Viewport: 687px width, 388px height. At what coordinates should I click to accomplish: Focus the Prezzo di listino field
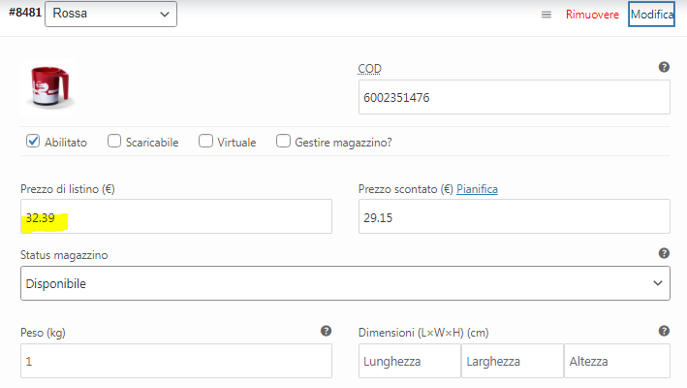click(175, 216)
